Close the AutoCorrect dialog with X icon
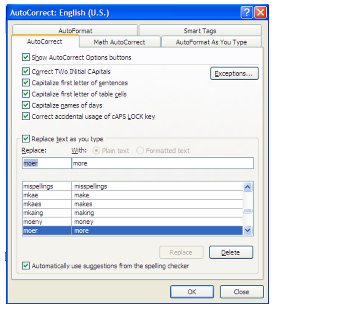The height and width of the screenshot is (310, 361). point(260,12)
